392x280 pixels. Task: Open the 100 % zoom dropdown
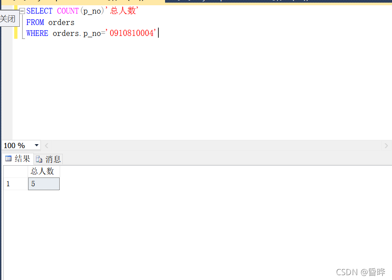tap(36, 145)
